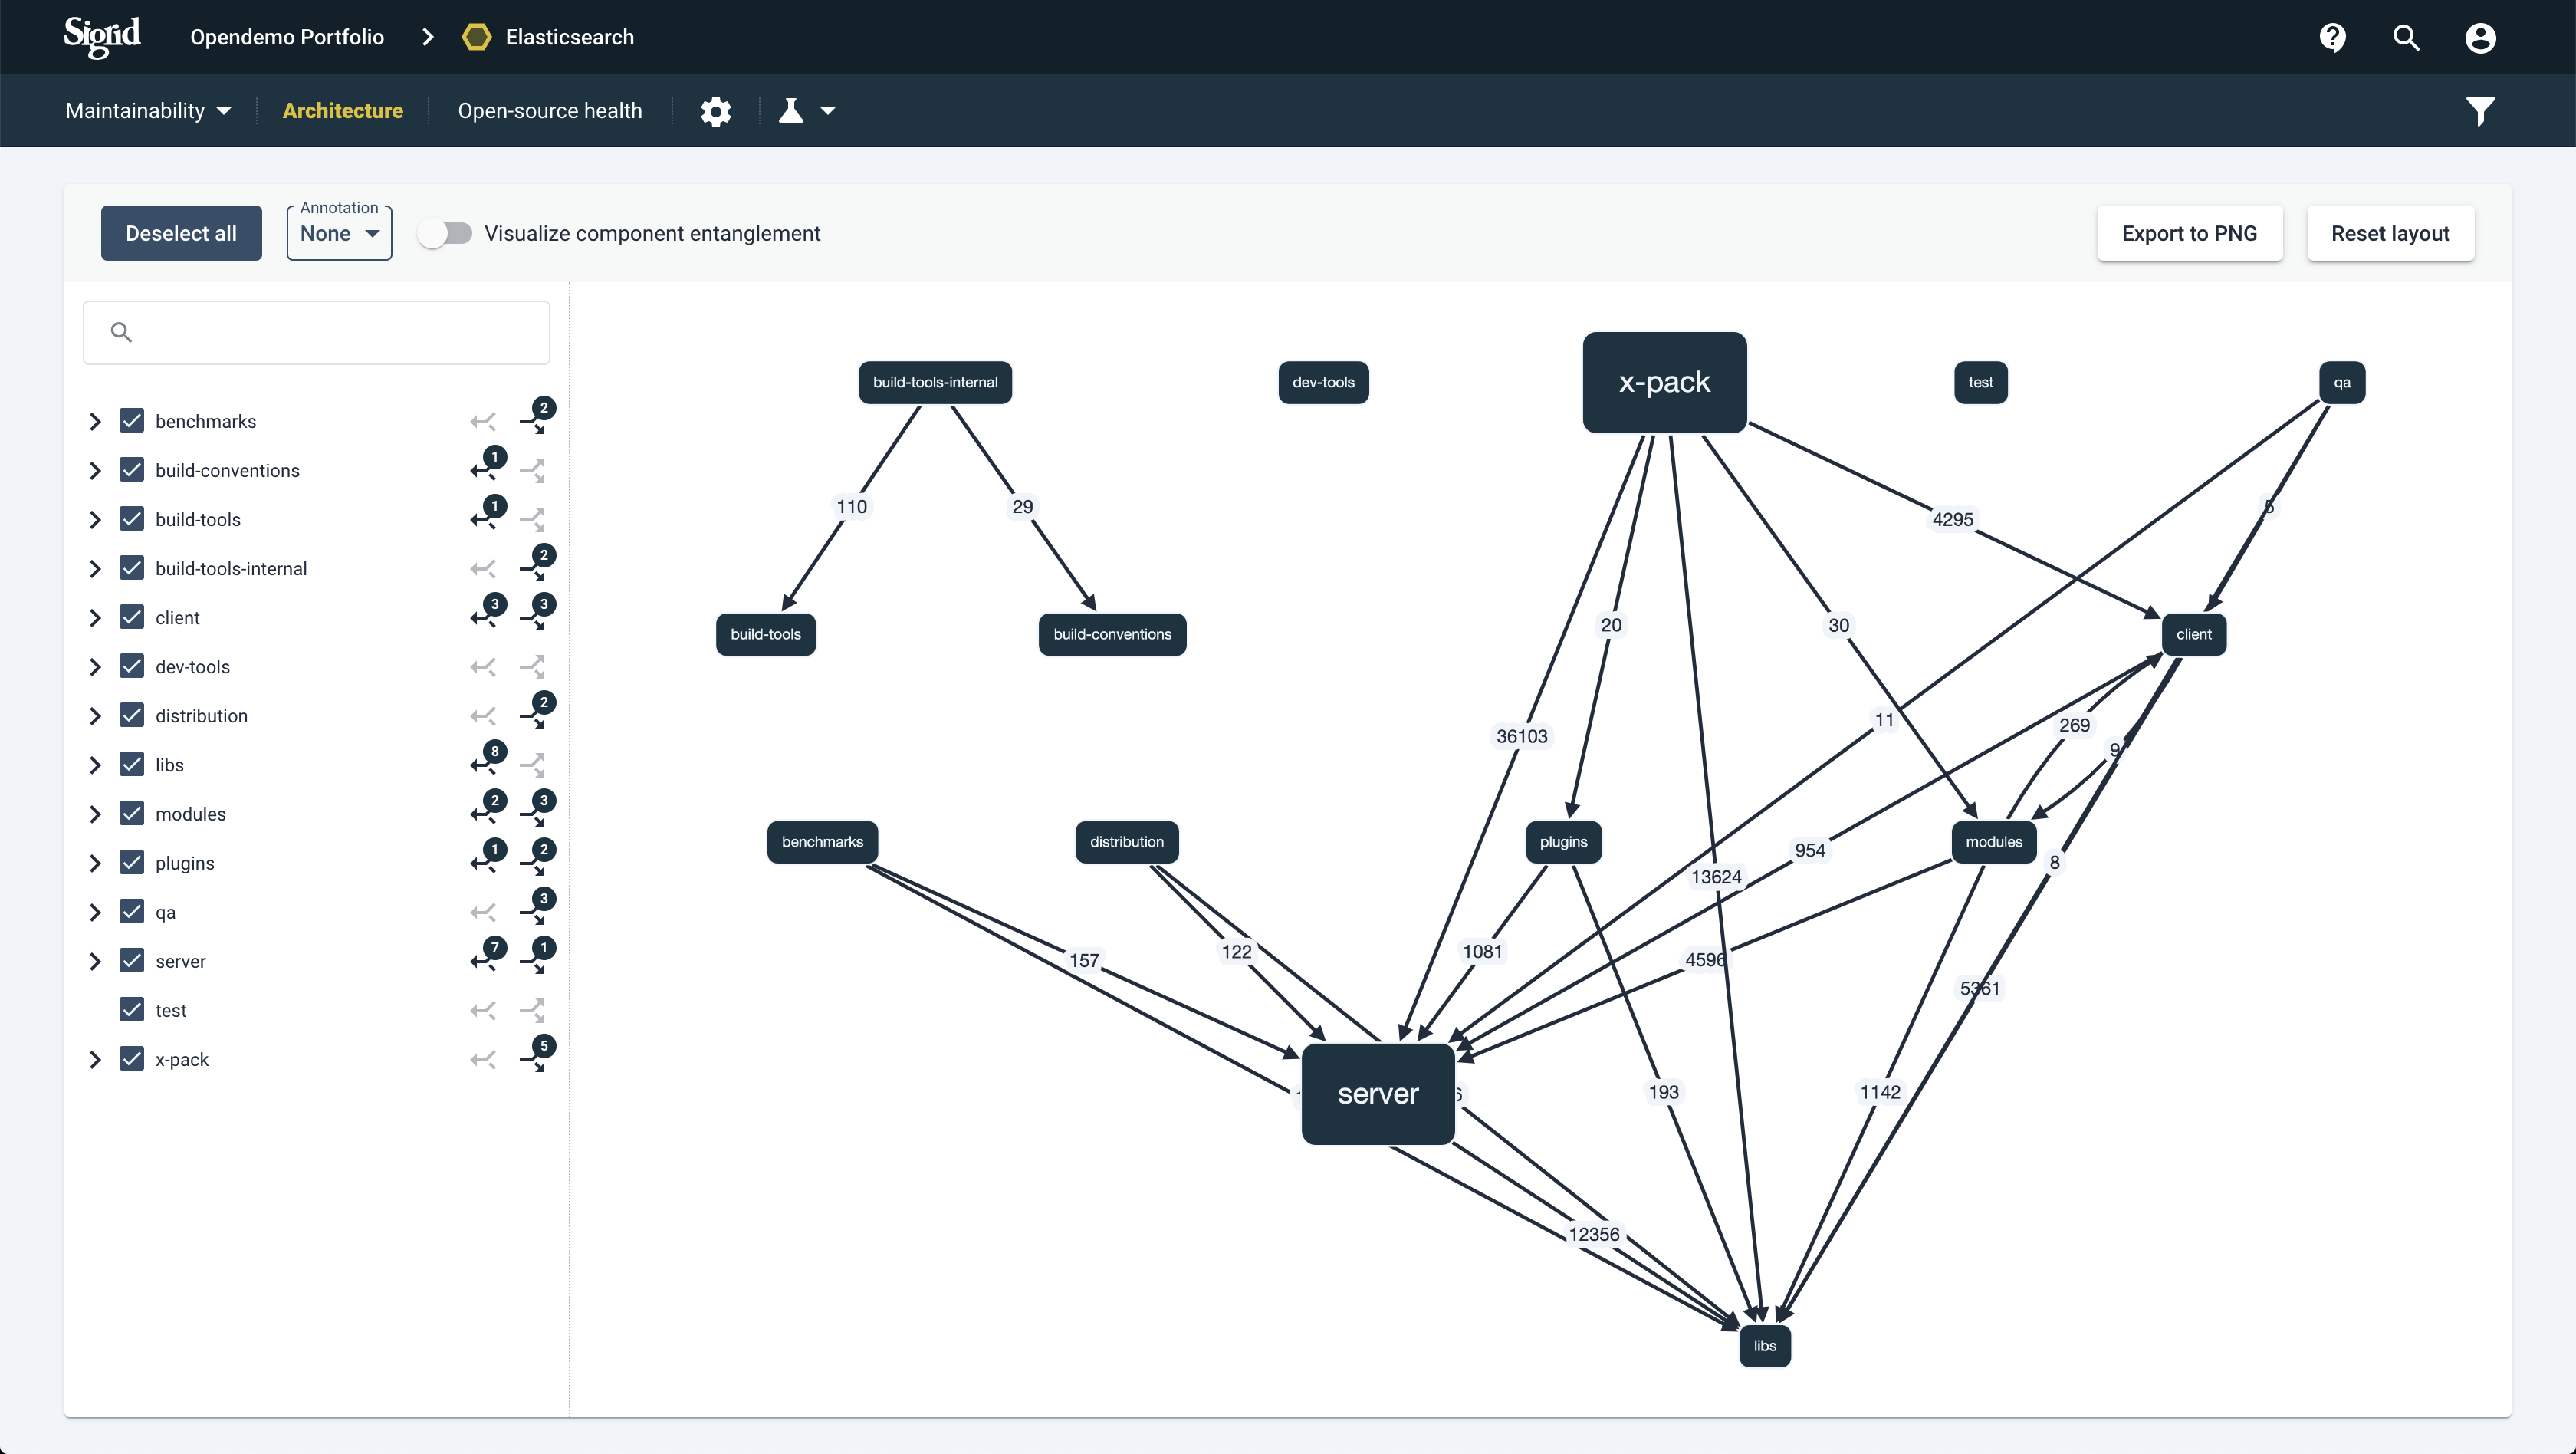Image resolution: width=2576 pixels, height=1454 pixels.
Task: Click the Deselect all button
Action: click(x=181, y=233)
